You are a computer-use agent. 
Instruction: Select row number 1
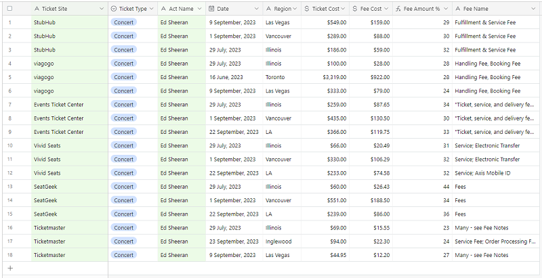10,22
